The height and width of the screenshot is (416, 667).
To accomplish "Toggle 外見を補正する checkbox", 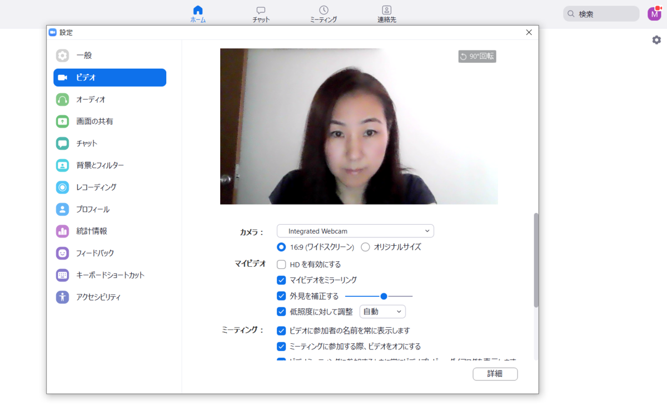I will (281, 296).
